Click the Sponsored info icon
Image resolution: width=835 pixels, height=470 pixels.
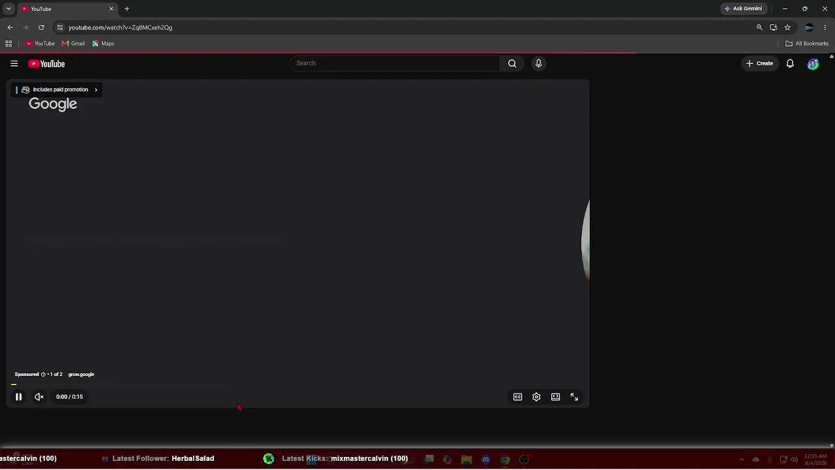click(43, 375)
